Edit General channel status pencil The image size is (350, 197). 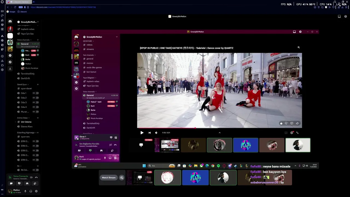(37, 47)
